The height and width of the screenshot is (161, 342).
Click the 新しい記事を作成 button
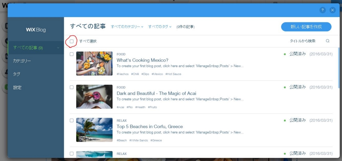pos(306,27)
